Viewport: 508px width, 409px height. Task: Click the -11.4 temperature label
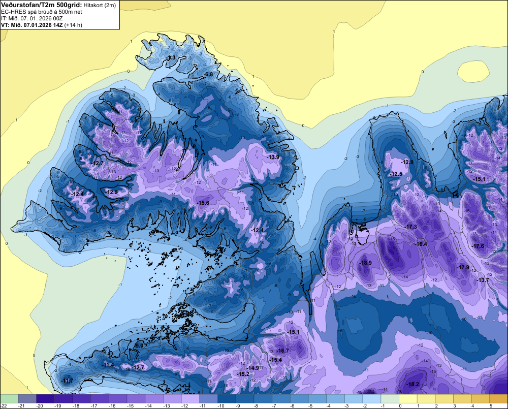[108, 365]
